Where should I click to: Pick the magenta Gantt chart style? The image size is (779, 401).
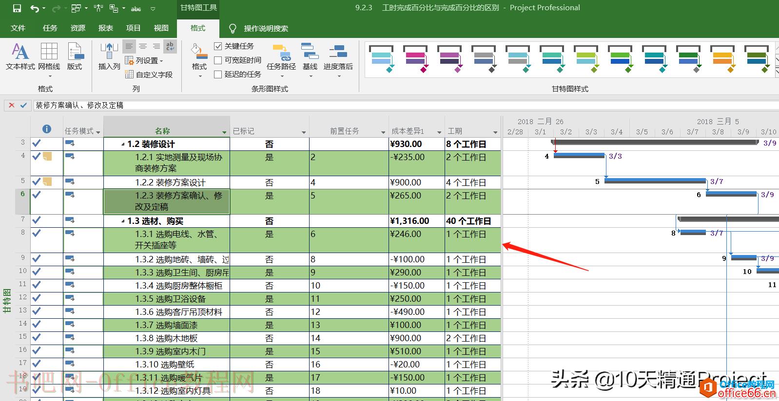pos(415,59)
